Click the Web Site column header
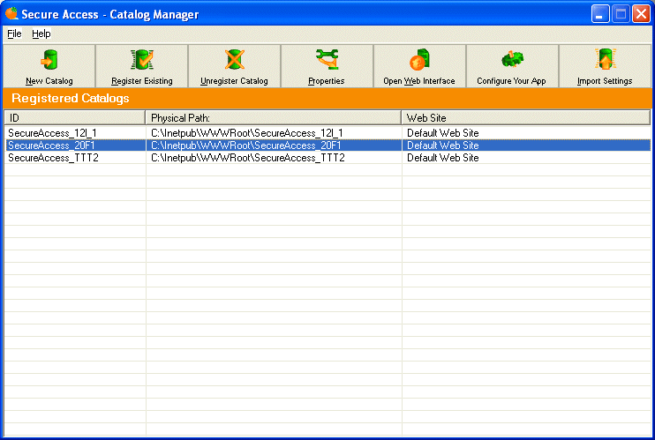This screenshot has height=440, width=655. pyautogui.click(x=525, y=117)
